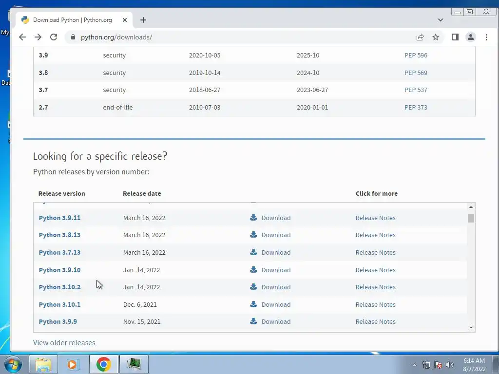Click the 2020-10-05 date in the 3.9 row
The image size is (499, 374).
(205, 56)
